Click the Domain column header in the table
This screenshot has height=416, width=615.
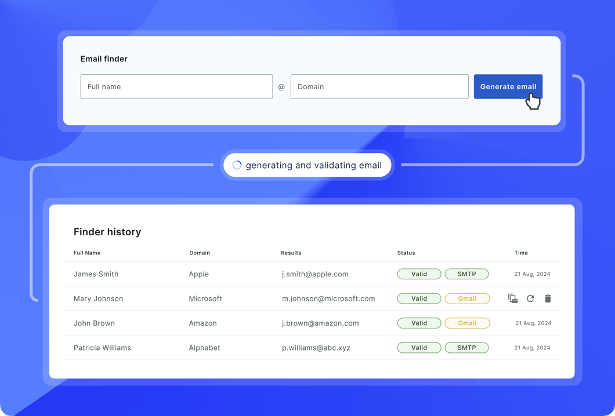tap(200, 253)
